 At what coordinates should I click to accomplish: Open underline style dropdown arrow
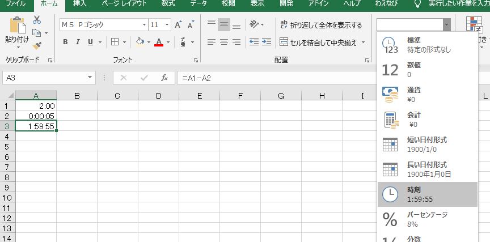(x=100, y=42)
